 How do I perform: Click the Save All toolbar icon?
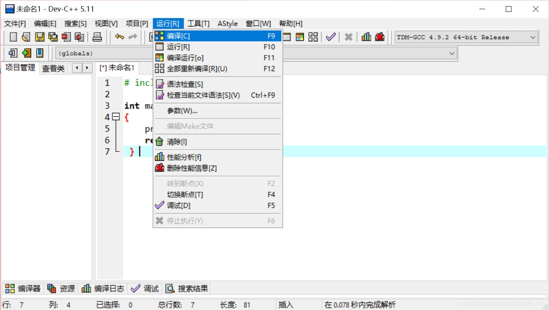[x=53, y=37]
